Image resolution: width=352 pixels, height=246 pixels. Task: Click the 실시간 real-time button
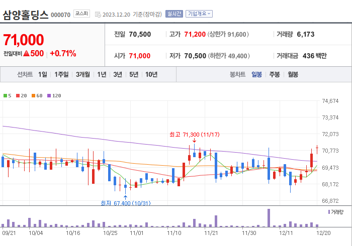coord(174,14)
